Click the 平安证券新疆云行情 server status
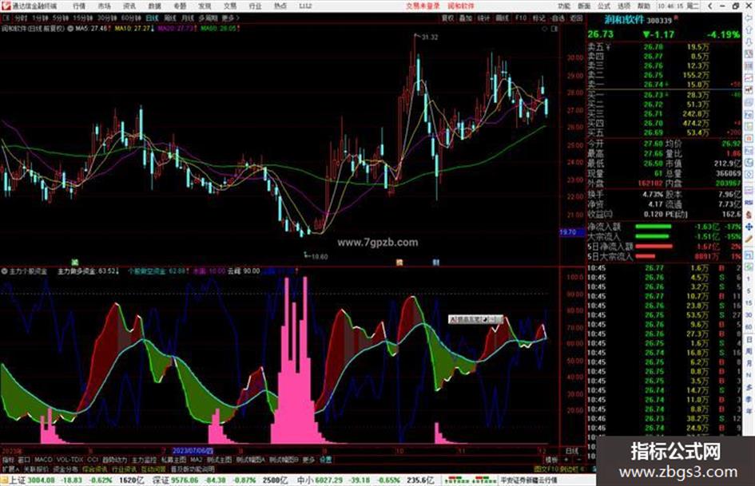755x486 pixels. (x=529, y=480)
